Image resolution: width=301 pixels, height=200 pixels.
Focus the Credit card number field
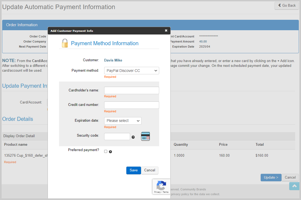click(x=131, y=105)
